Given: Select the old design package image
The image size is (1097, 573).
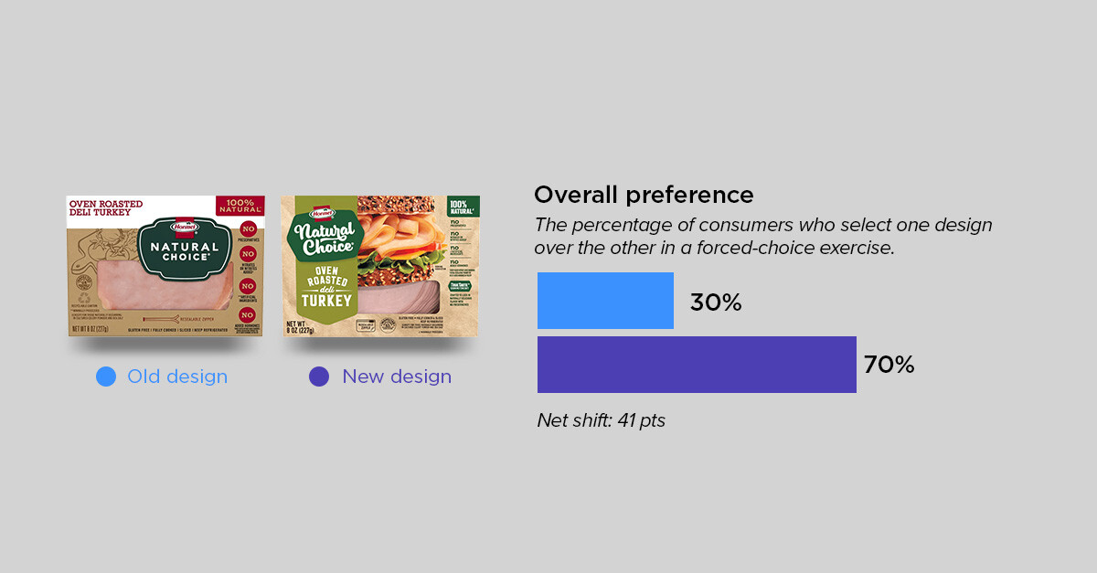Looking at the screenshot, I should (x=165, y=266).
